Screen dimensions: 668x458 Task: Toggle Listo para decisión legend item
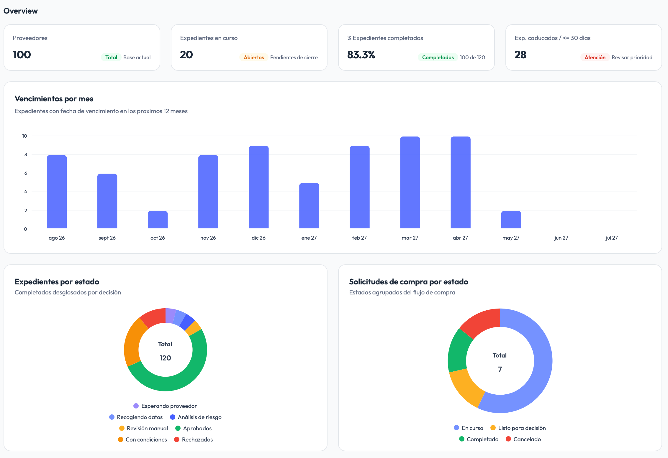click(x=518, y=428)
